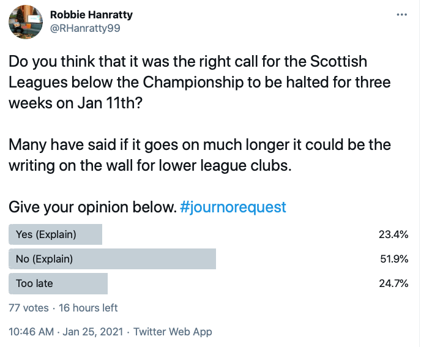Image resolution: width=421 pixels, height=347 pixels.
Task: Open the tweet's more options menu
Action: point(401,15)
